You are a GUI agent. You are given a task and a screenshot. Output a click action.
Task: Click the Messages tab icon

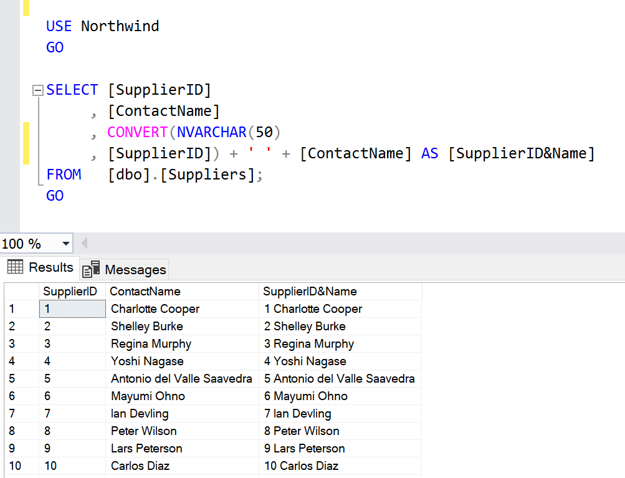point(91,269)
